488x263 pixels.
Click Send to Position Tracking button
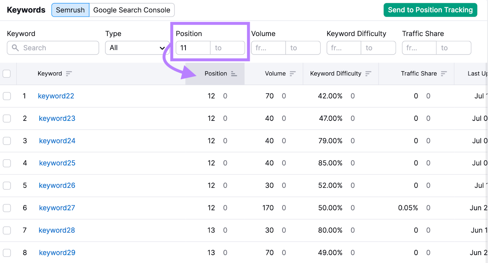pyautogui.click(x=430, y=10)
